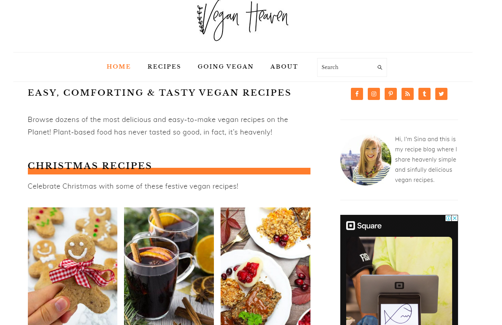Click the ad info icon

[x=448, y=218]
